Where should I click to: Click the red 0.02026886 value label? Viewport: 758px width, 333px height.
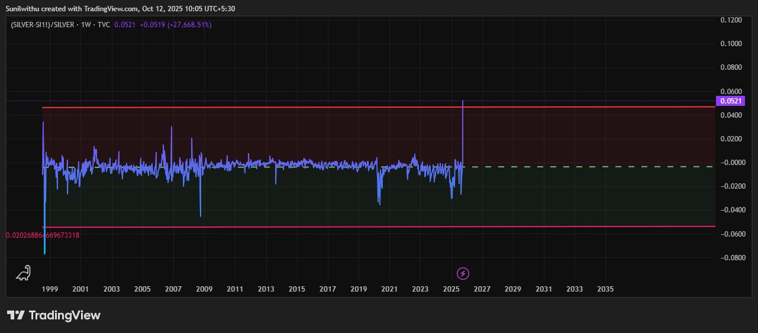tap(43, 235)
